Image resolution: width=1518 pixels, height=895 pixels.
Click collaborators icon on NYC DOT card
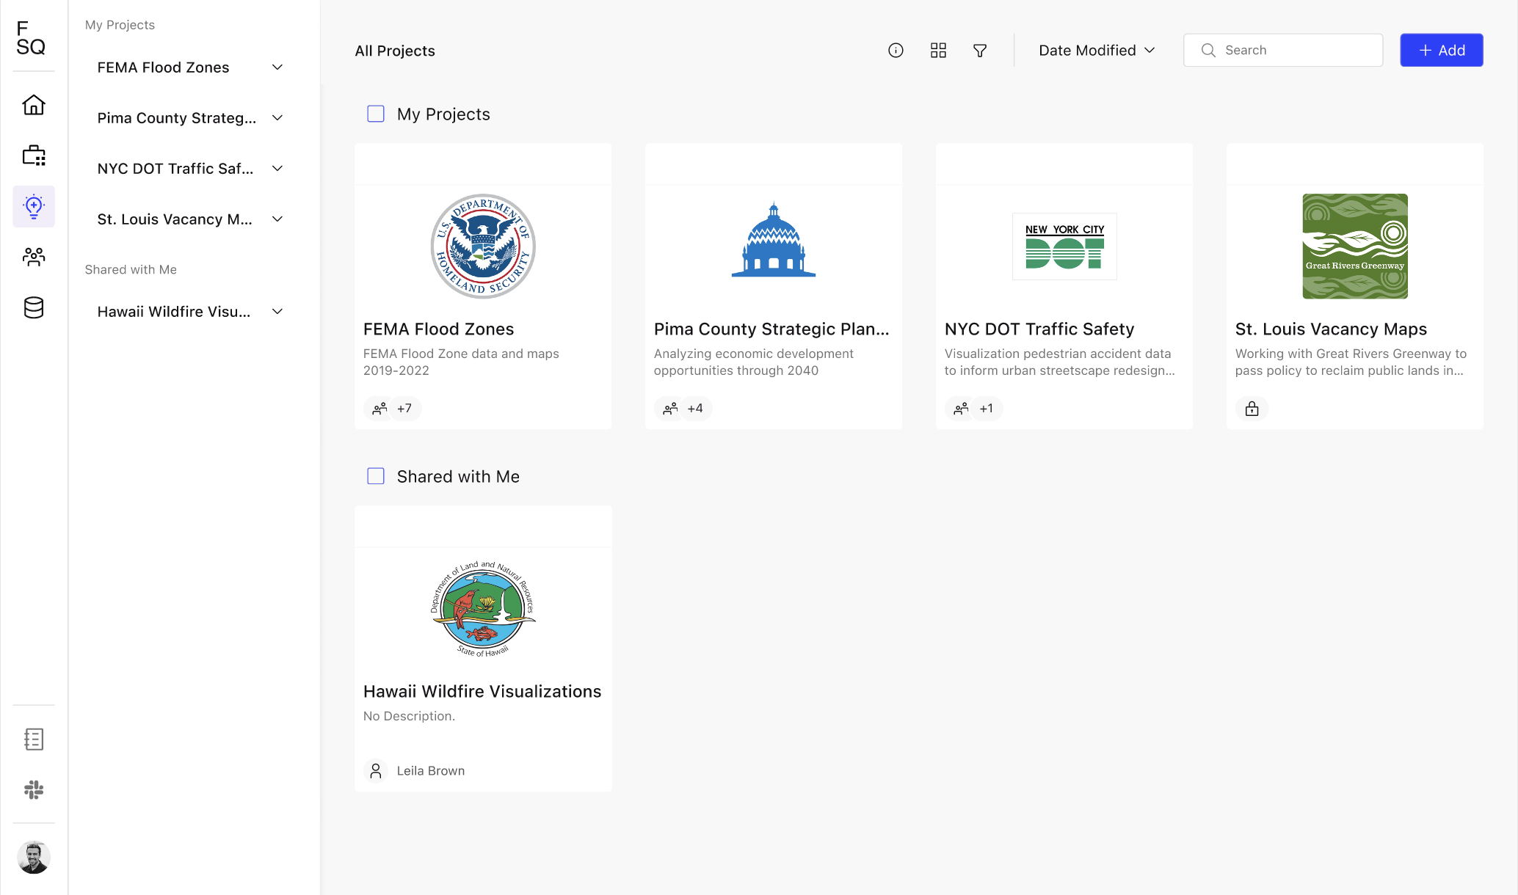[961, 409]
